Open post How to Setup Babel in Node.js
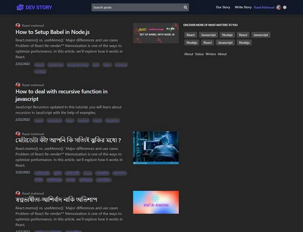This screenshot has height=232, width=303. point(53,32)
